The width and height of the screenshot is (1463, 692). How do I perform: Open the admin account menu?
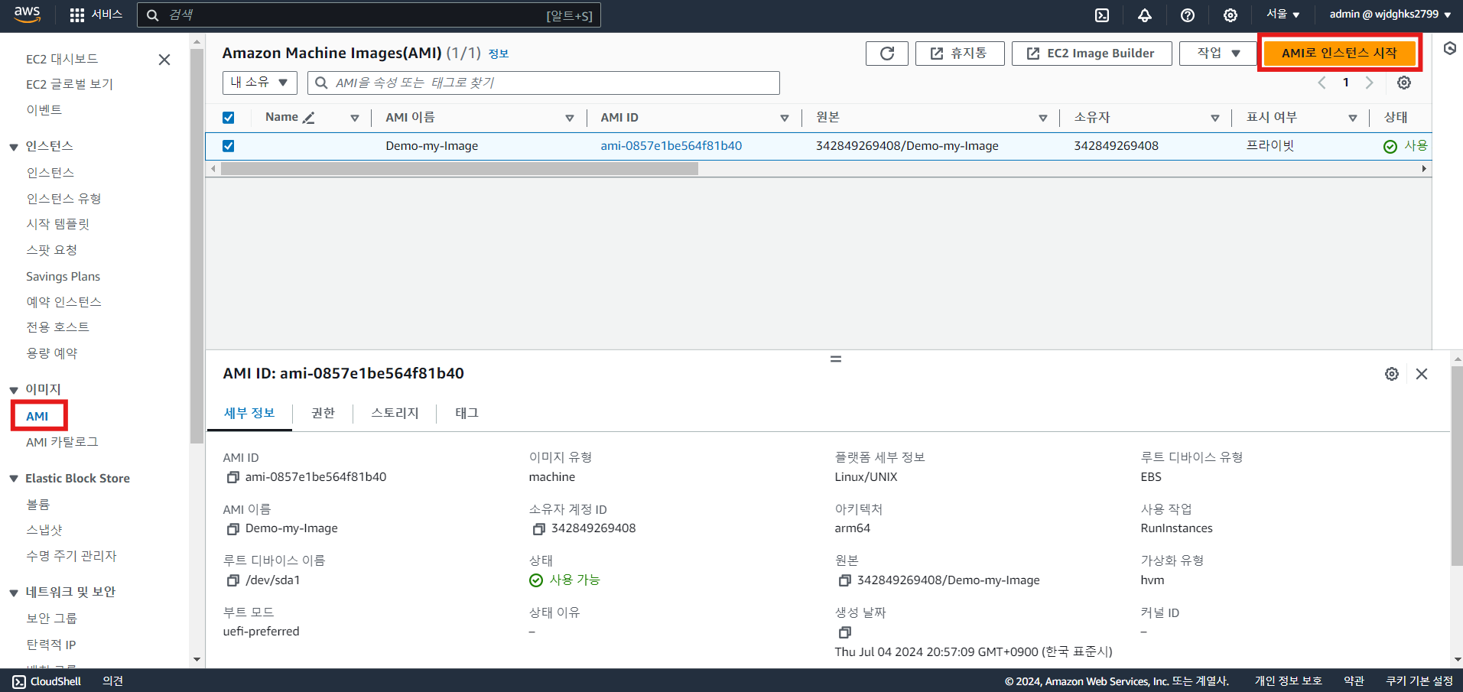pos(1390,15)
